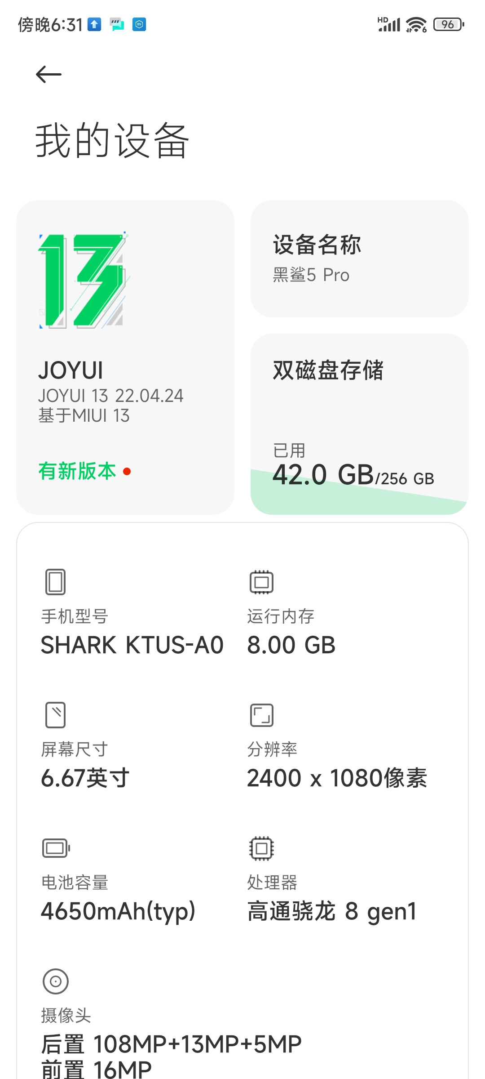Image resolution: width=485 pixels, height=1079 pixels.
Task: Tap the phone model icon
Action: (x=56, y=582)
